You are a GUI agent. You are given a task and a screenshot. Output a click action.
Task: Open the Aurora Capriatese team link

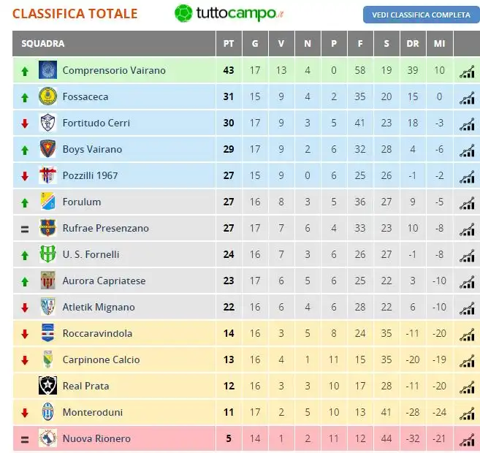[x=104, y=281]
